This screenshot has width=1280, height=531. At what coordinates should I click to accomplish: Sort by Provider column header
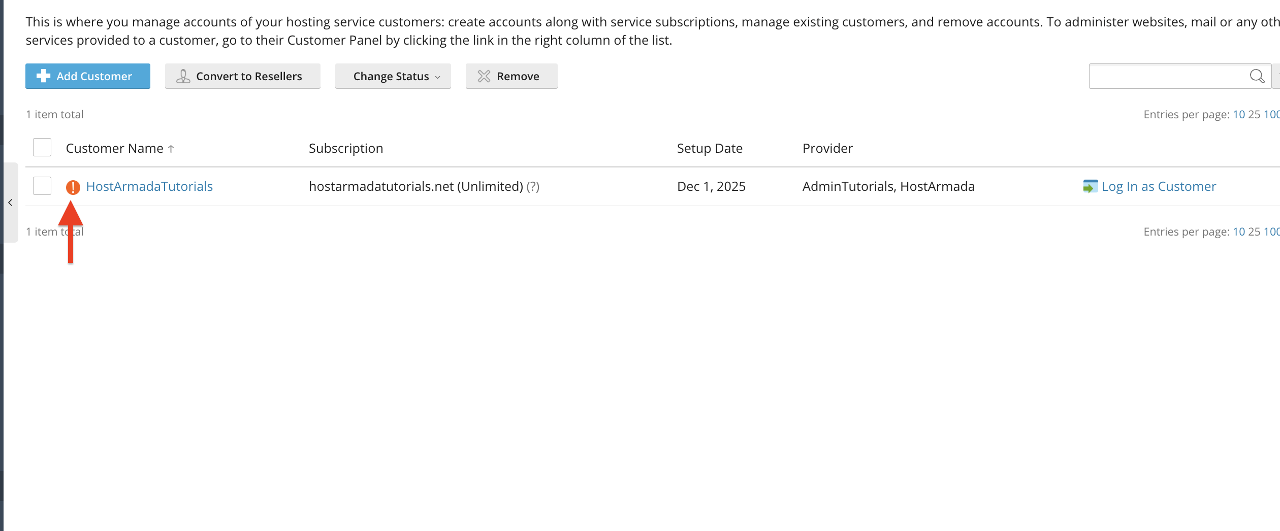click(827, 148)
